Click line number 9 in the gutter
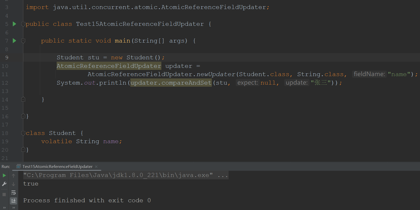The width and height of the screenshot is (420, 210). tap(7, 58)
